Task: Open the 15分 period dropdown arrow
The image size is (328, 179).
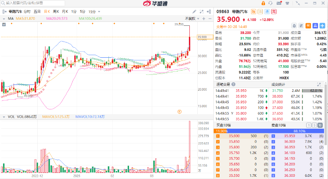Action: [99, 12]
